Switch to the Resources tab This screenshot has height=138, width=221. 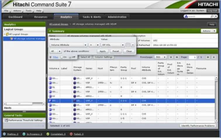point(41,17)
